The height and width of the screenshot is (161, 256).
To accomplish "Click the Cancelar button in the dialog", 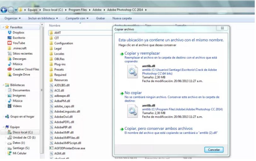I will click(214, 150).
